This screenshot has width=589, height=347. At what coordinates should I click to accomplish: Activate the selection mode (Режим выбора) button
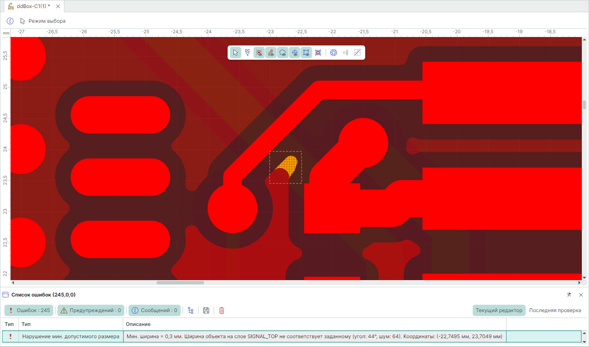tap(42, 21)
